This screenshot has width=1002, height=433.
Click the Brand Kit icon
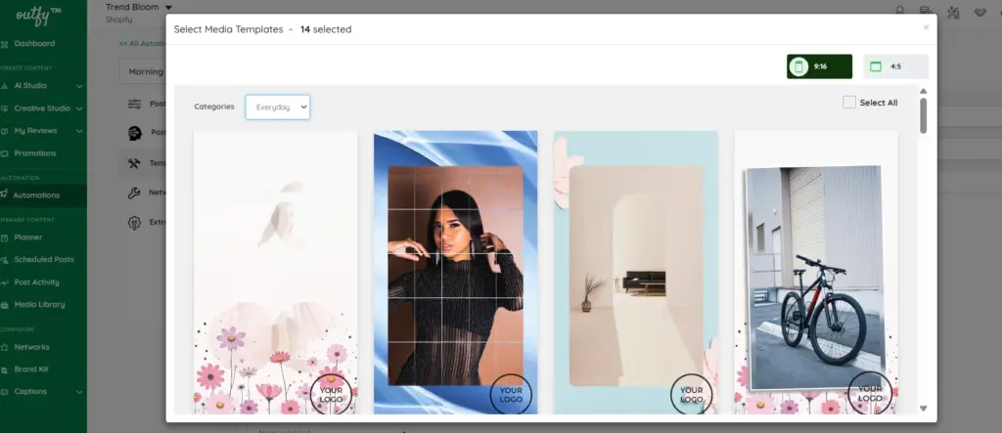click(x=5, y=369)
